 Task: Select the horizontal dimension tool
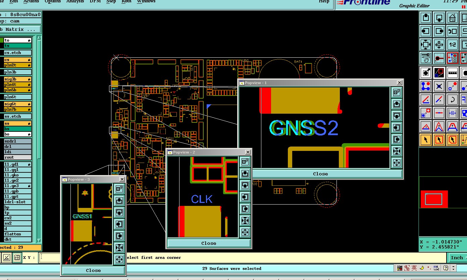(453, 113)
